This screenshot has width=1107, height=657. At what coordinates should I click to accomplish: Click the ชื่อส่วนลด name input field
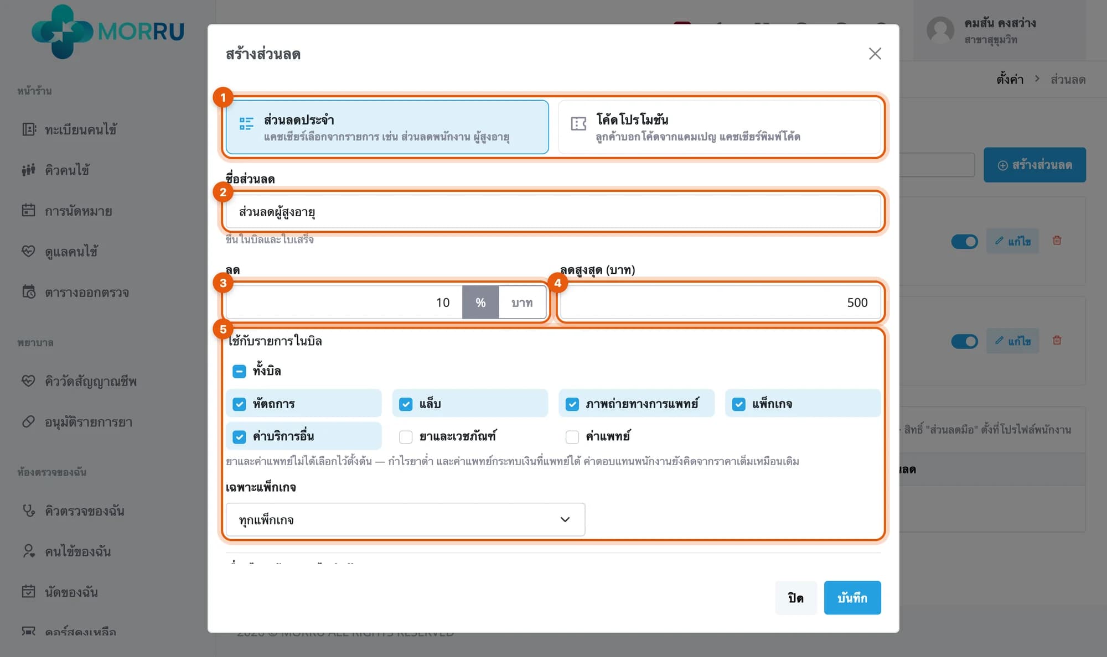click(x=553, y=212)
